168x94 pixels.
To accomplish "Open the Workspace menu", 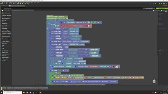I will pyautogui.click(x=10, y=2).
